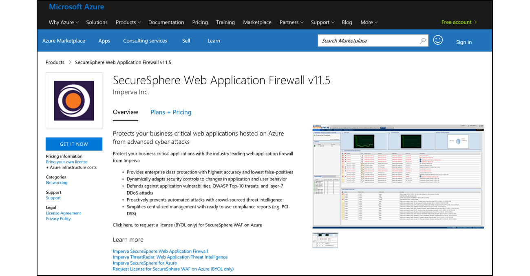Select the product screenshot thumbnail
This screenshot has width=530, height=276.
(325, 240)
